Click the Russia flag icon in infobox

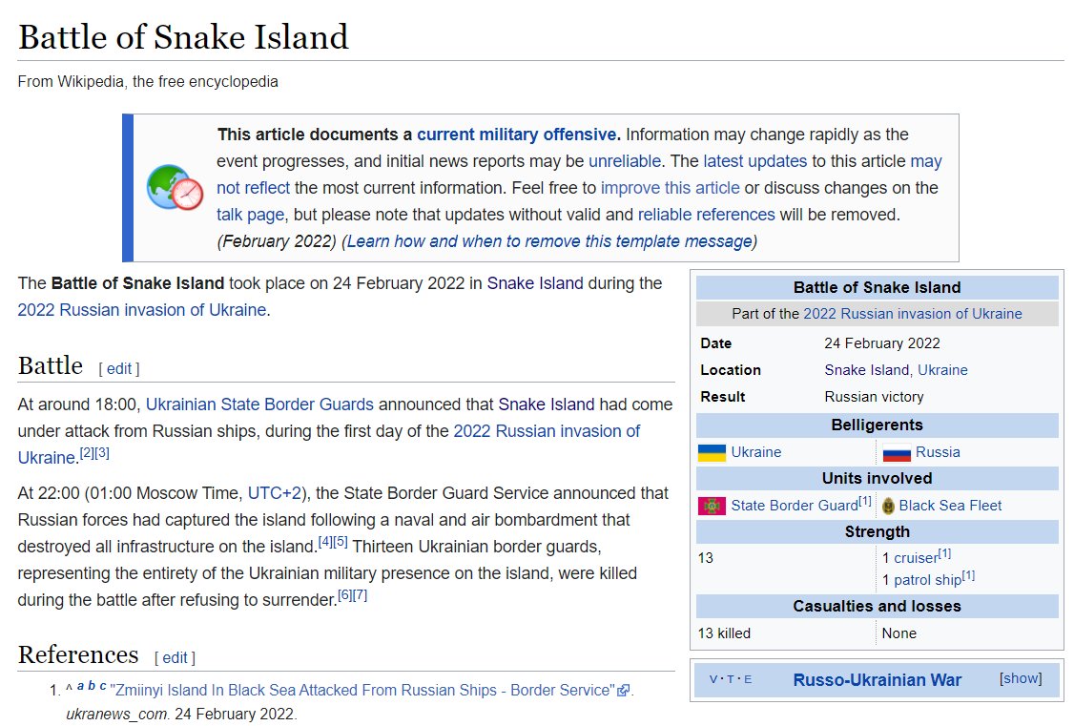click(897, 453)
